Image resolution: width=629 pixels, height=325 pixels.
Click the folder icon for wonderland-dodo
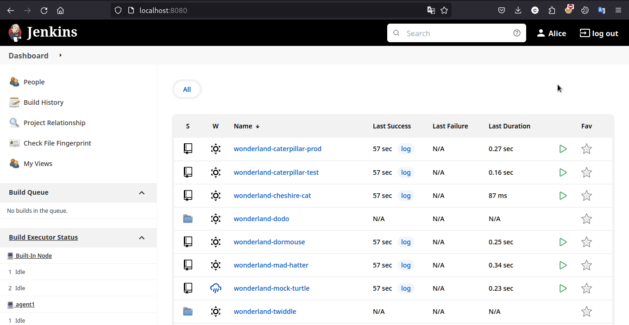[188, 219]
